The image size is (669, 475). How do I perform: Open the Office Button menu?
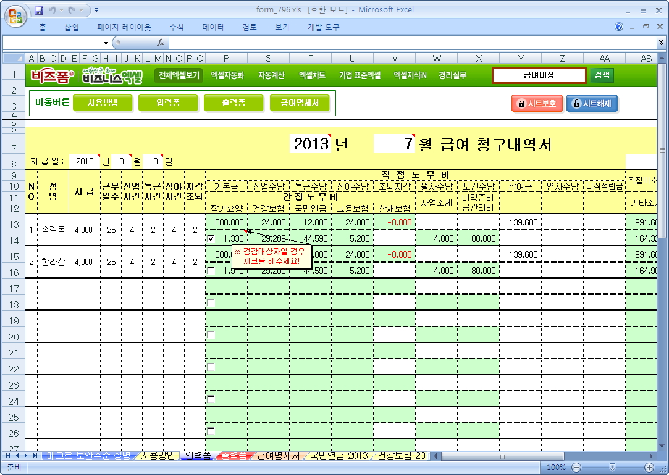(x=16, y=17)
